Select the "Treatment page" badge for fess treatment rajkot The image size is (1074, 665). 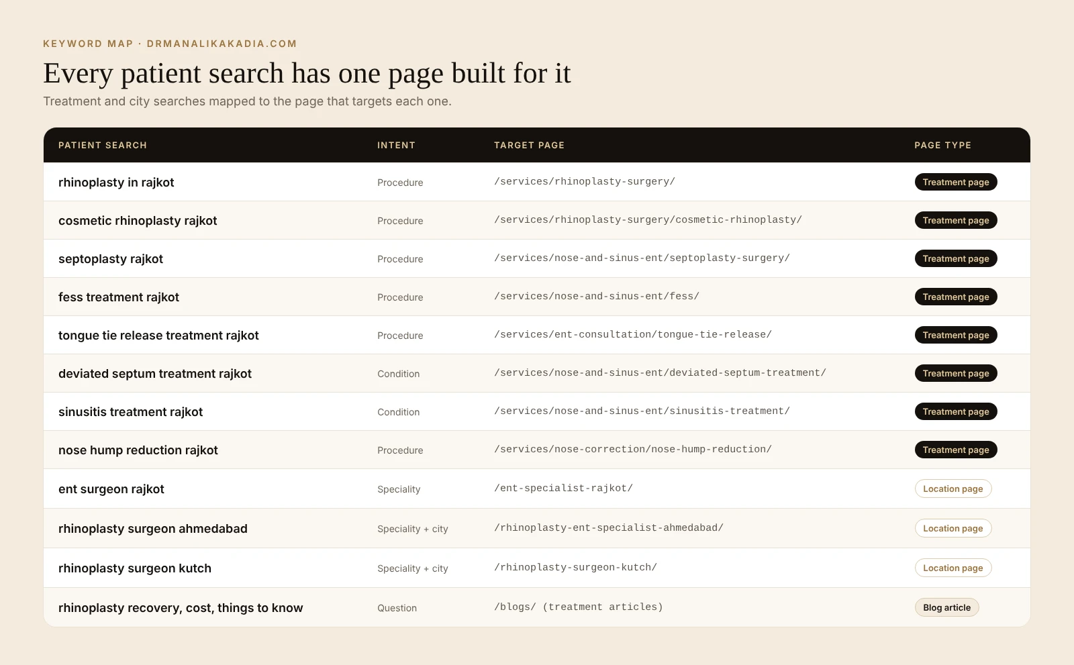point(956,297)
